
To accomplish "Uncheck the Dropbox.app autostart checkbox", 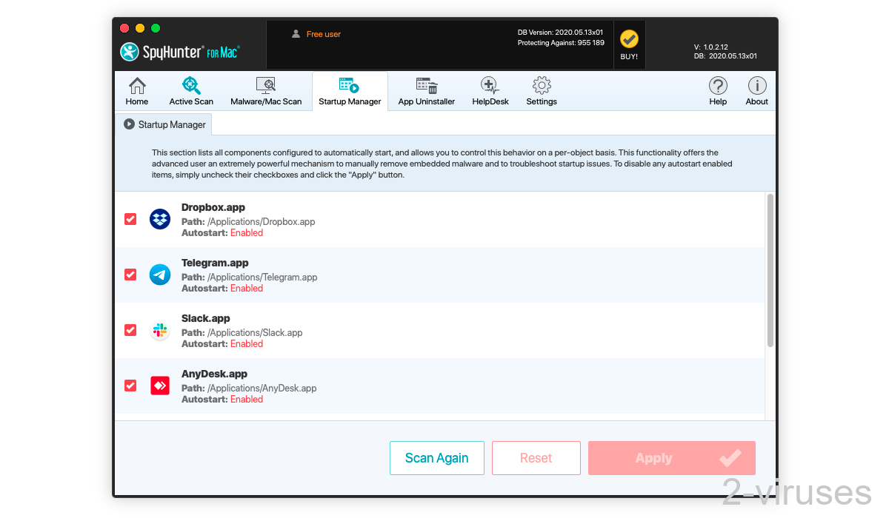I will (x=130, y=219).
